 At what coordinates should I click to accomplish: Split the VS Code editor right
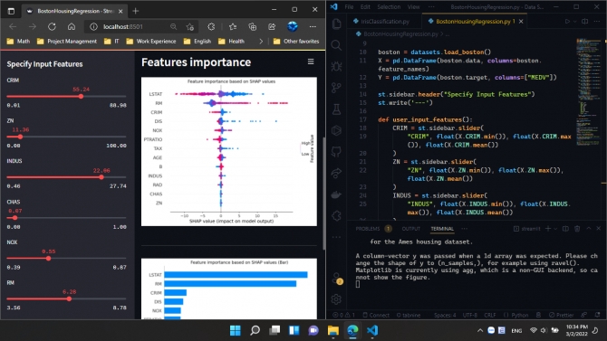pyautogui.click(x=585, y=22)
